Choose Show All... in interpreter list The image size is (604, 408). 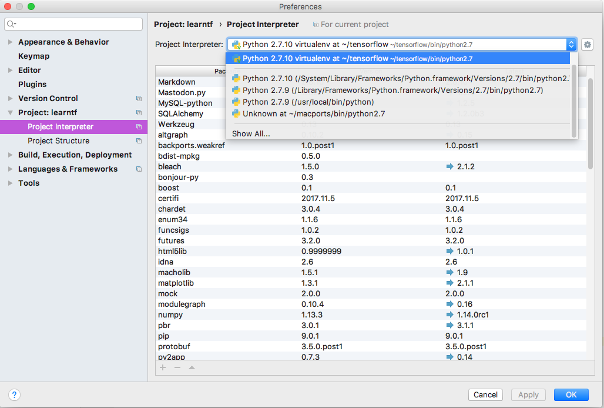398,133
